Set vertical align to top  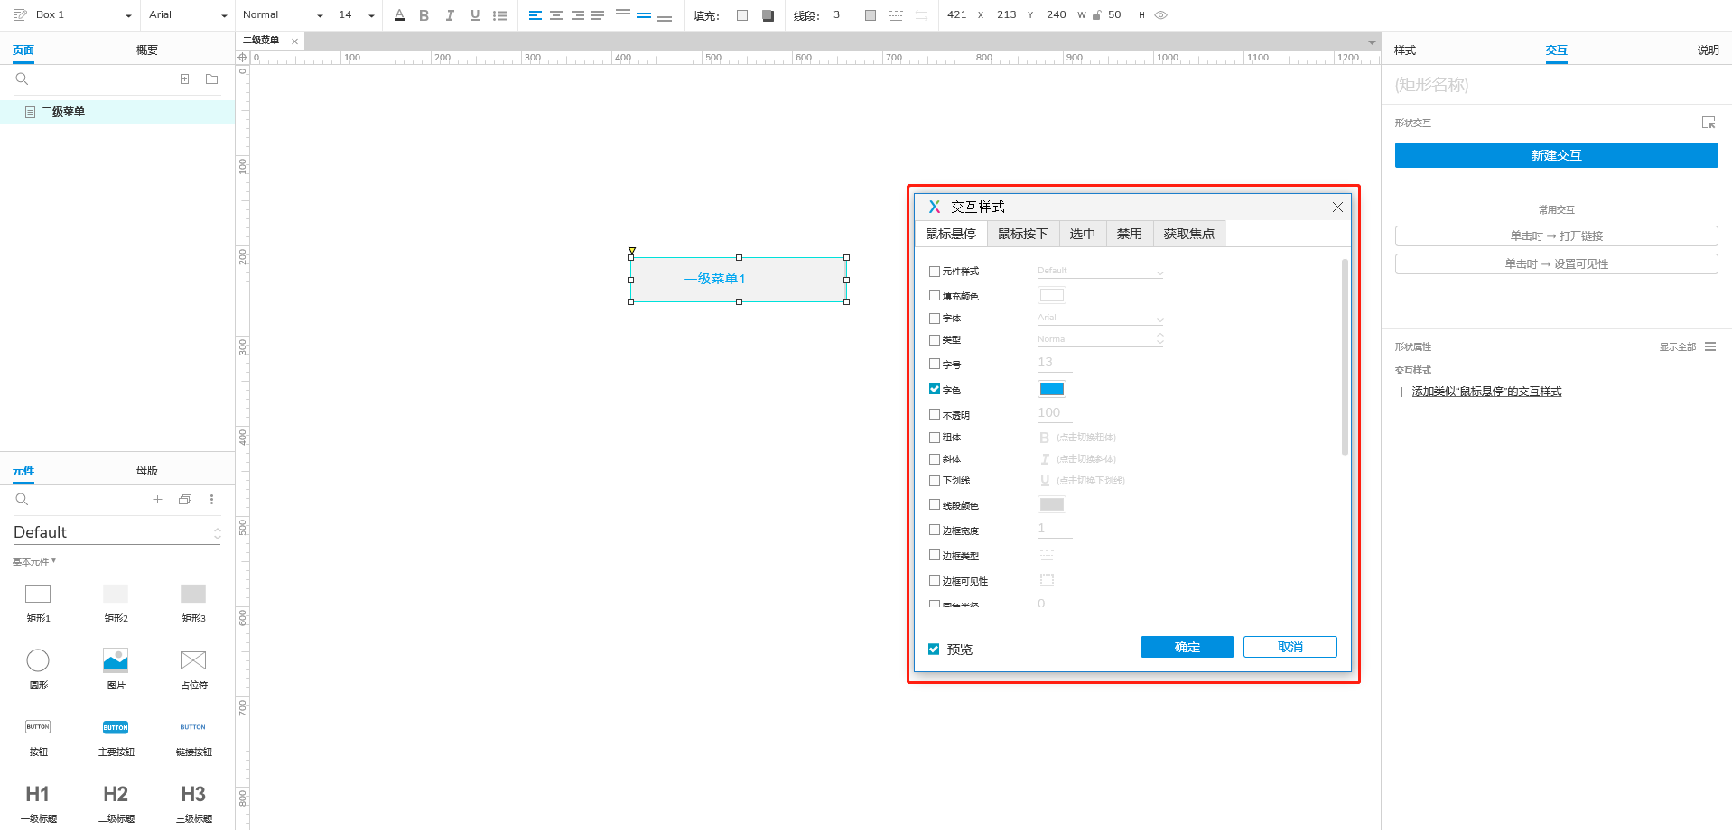[623, 14]
